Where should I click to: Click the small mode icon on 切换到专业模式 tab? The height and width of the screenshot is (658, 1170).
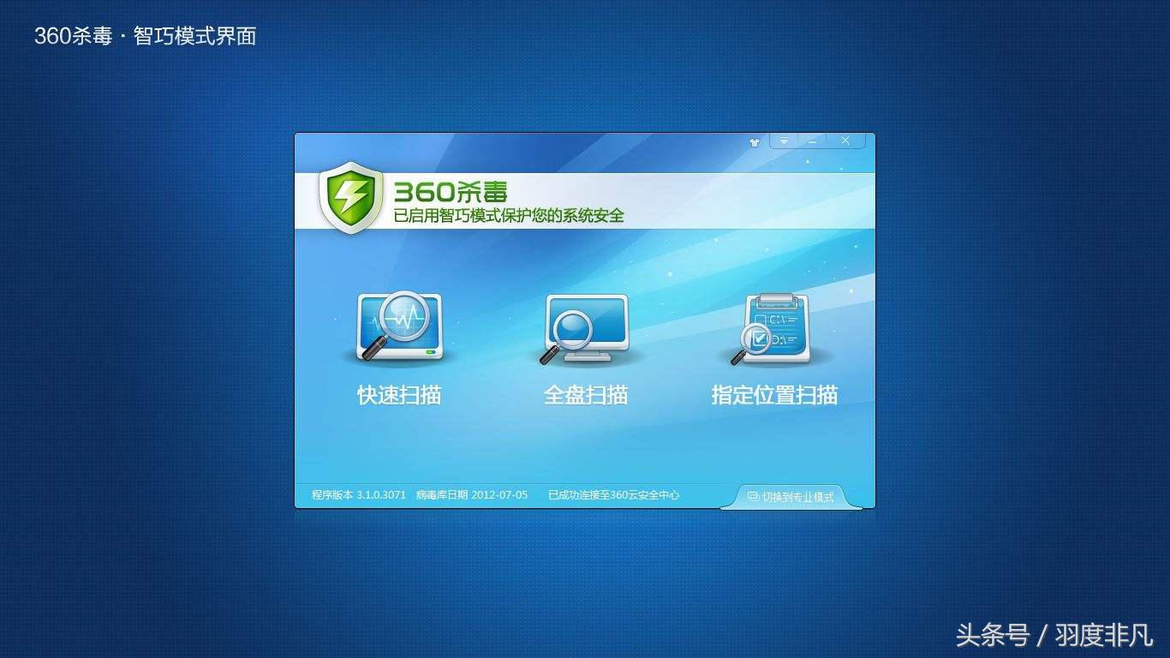752,495
